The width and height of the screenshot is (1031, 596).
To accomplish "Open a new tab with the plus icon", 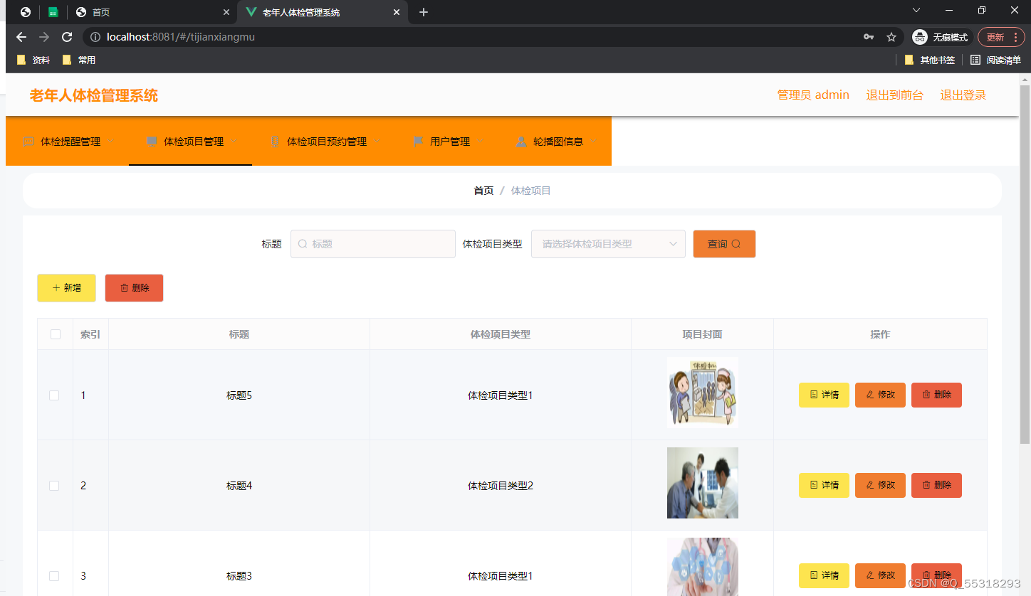I will coord(424,12).
